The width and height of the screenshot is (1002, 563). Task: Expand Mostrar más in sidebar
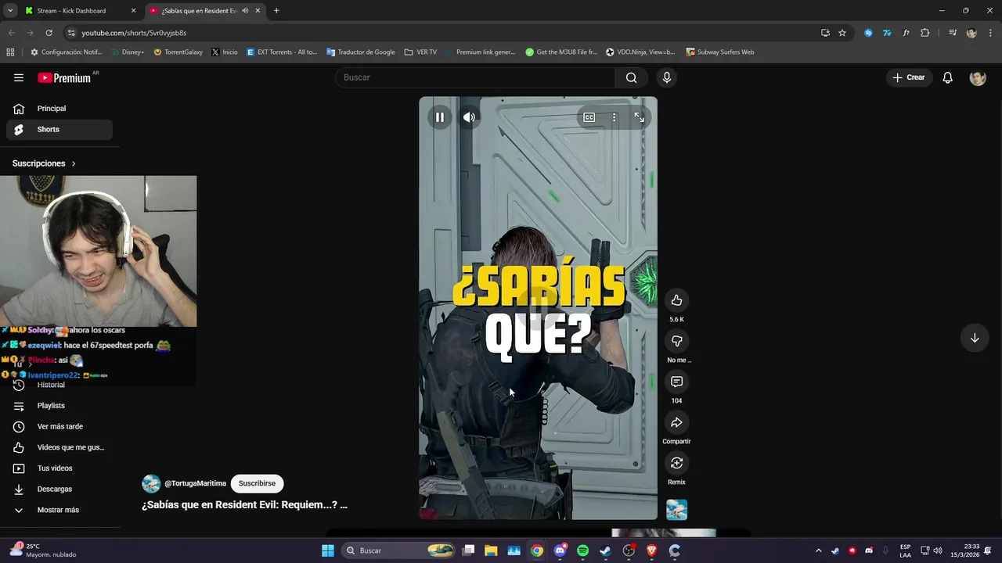[x=59, y=510]
